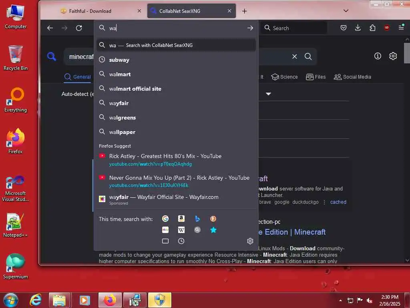The image size is (410, 308).
Task: Submit SearXNG search magnifier button
Action: tap(308, 56)
